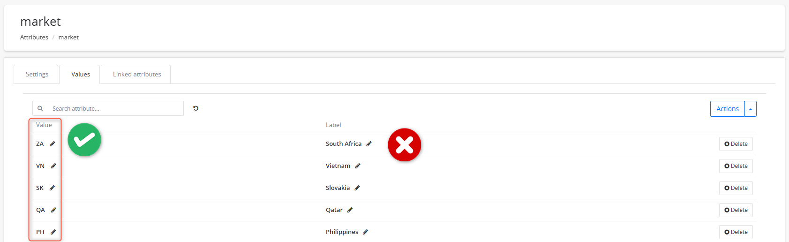The image size is (789, 242).
Task: Reset the search with refresh icon
Action: coord(196,108)
